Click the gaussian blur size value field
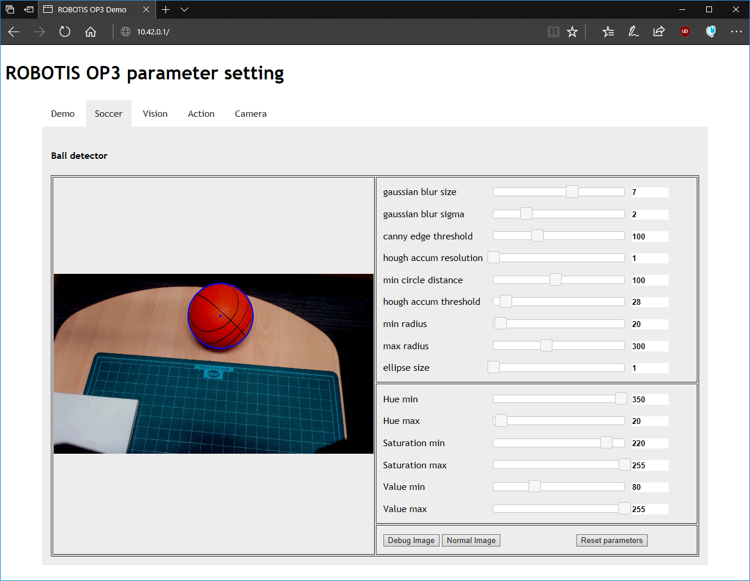The height and width of the screenshot is (581, 750). (x=650, y=192)
